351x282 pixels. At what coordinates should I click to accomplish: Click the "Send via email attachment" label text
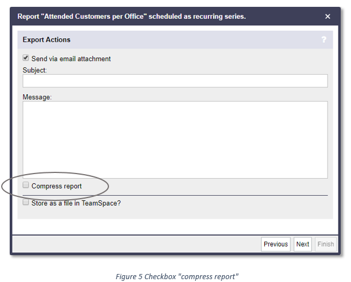[71, 59]
